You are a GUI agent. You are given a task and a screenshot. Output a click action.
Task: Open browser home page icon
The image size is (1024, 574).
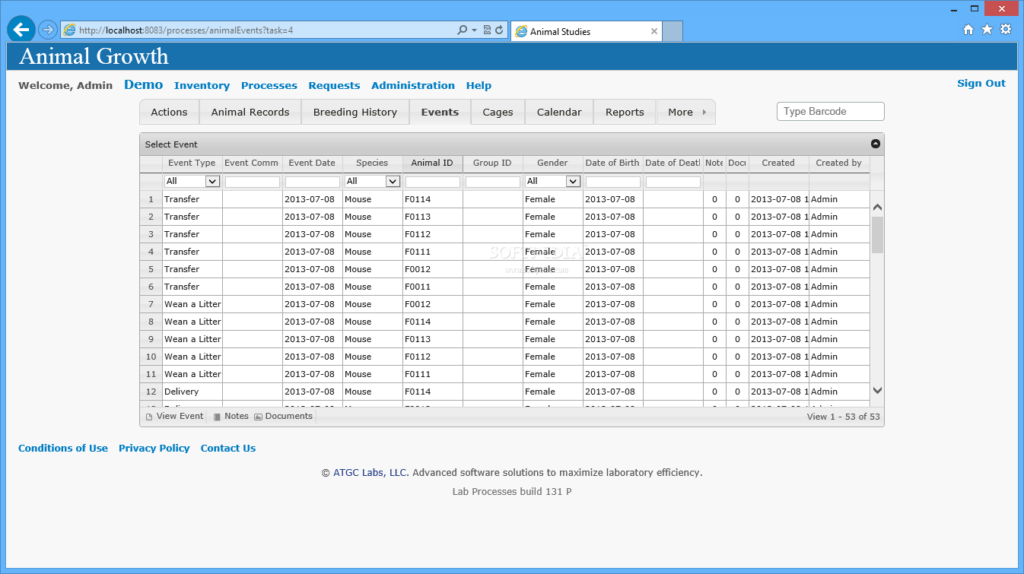point(968,30)
